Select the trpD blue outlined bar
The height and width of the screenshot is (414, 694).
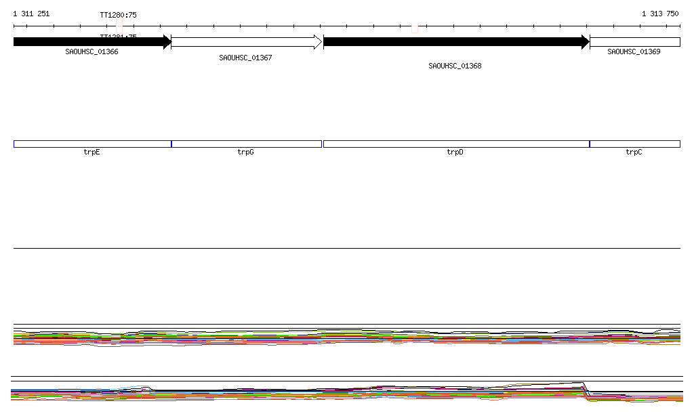[456, 144]
